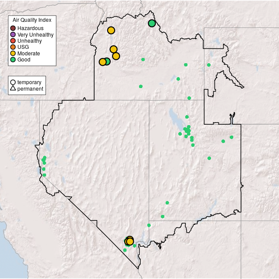Click the Good green legend circle
Image resolution: width=279 pixels, height=279 pixels.
13,59
